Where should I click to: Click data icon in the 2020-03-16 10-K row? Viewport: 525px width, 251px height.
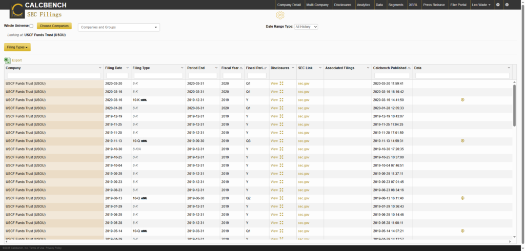click(462, 100)
